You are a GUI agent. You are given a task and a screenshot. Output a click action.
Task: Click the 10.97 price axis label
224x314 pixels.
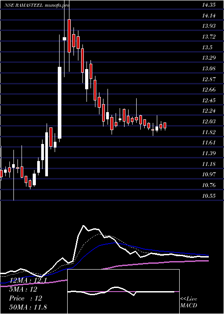pos(209,174)
